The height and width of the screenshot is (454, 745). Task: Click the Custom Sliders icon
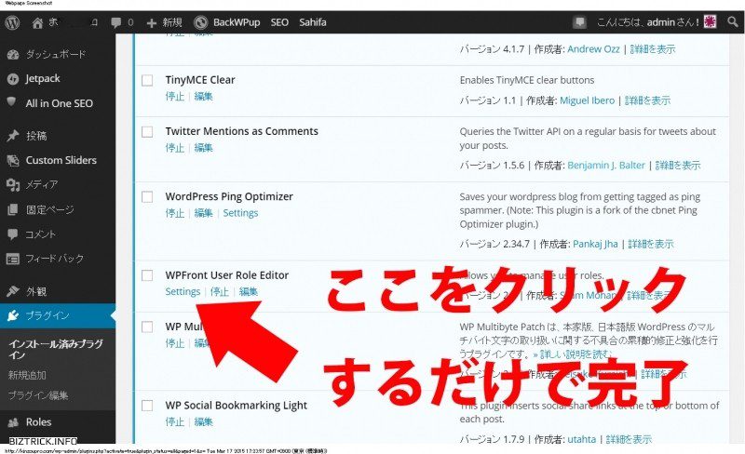click(13, 161)
